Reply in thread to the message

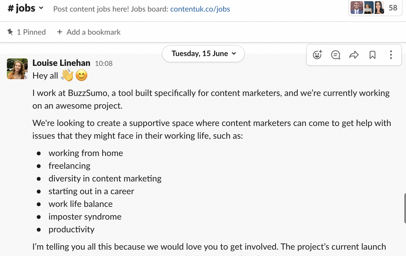[x=335, y=55]
